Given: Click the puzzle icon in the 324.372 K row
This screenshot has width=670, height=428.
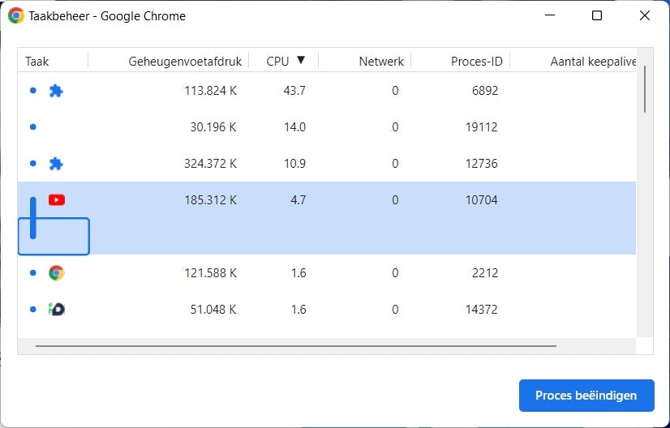Looking at the screenshot, I should [x=56, y=164].
